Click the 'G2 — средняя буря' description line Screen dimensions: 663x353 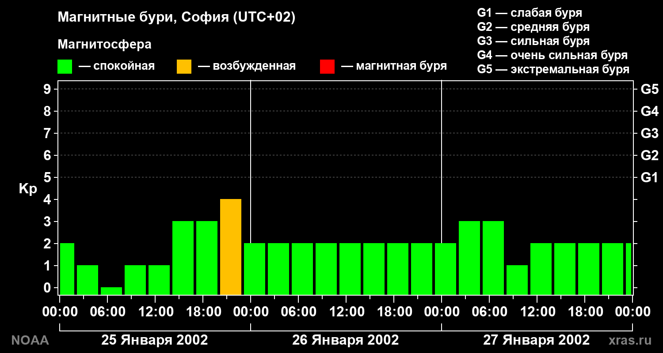click(x=533, y=27)
